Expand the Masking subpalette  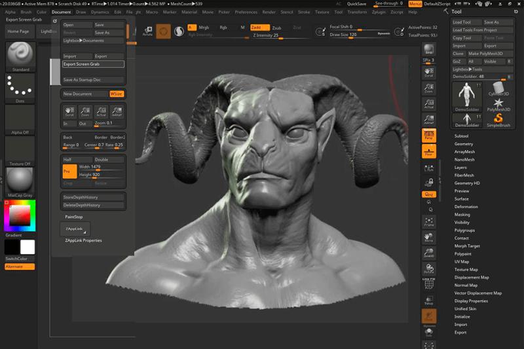pyautogui.click(x=462, y=215)
